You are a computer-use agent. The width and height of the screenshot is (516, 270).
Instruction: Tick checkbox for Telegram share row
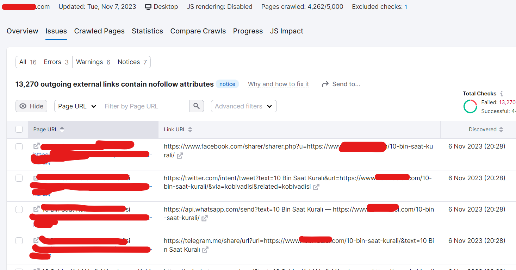pyautogui.click(x=19, y=241)
